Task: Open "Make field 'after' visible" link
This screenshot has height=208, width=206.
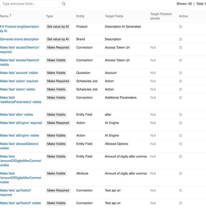Action: tap(16, 115)
